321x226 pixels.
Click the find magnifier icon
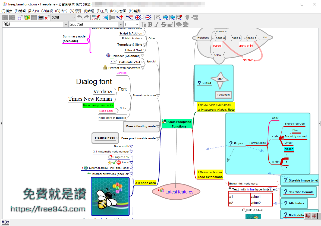[x=158, y=18]
